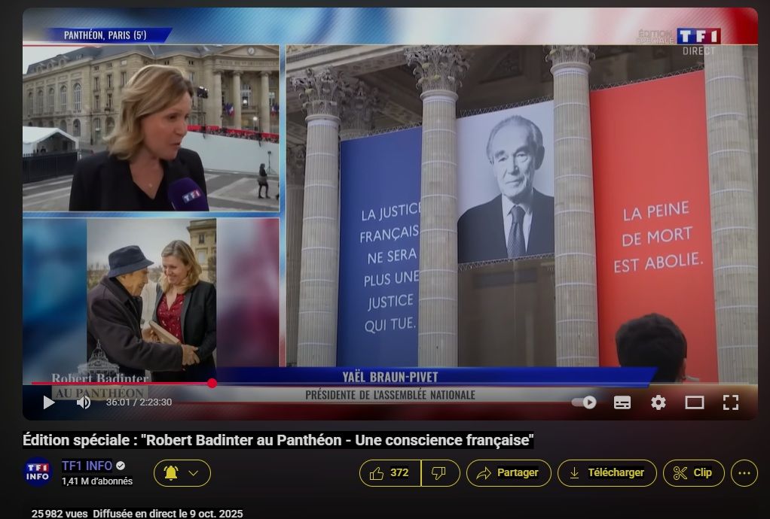Screen dimensions: 770x519
Task: Switch to theater mode view
Action: pos(694,402)
